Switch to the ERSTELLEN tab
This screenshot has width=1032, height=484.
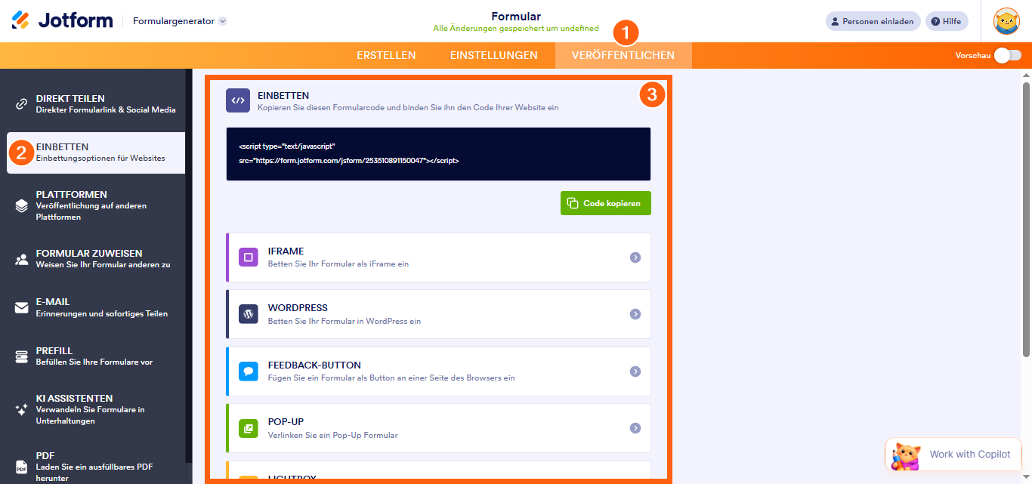pos(386,55)
